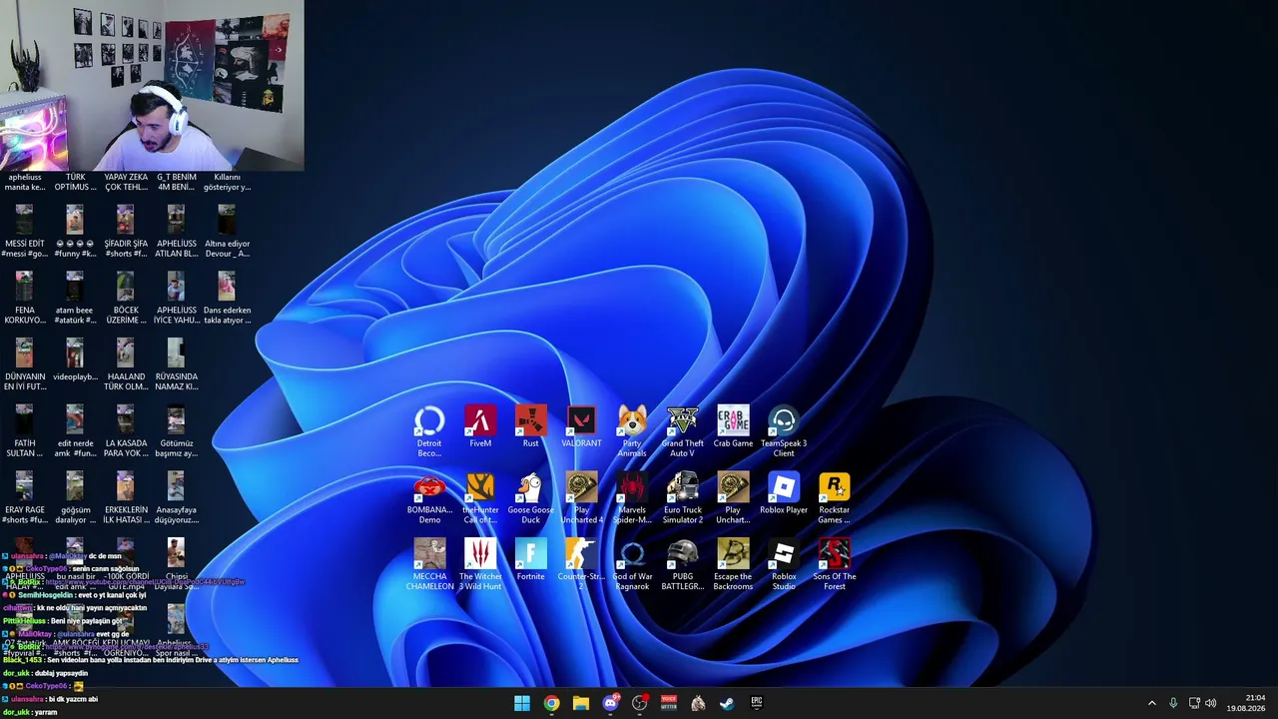Open the VALORANT desktop shortcut
The image size is (1278, 719).
[581, 427]
